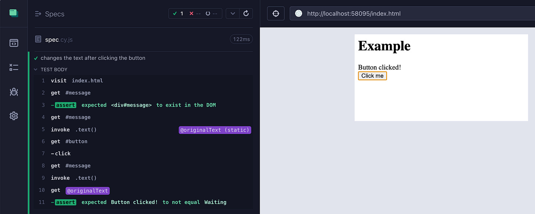Open the run options chevron dropdown
The height and width of the screenshot is (214, 535).
click(233, 14)
